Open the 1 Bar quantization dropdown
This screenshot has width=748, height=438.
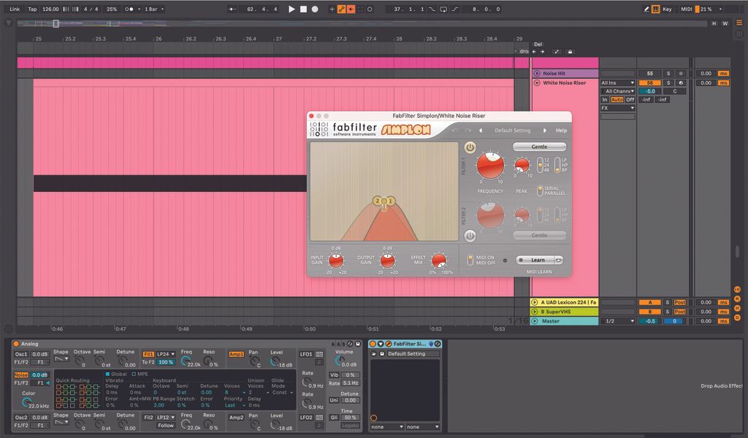pos(154,9)
